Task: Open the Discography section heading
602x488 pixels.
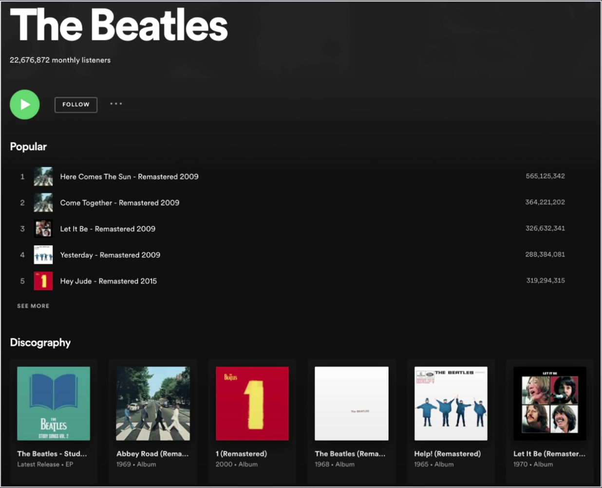Action: tap(40, 342)
